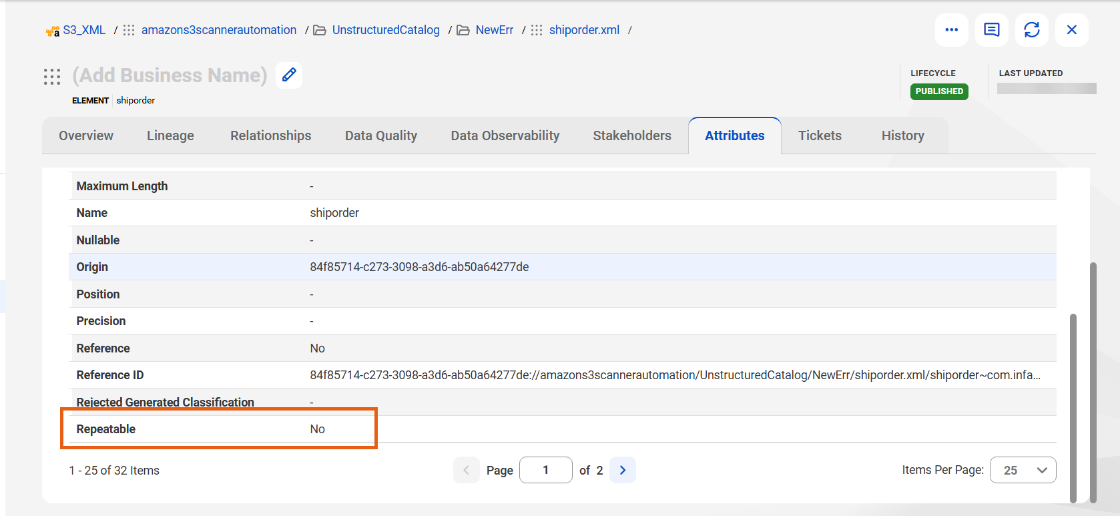The image size is (1120, 516).
Task: Select the Precision attribute label
Action: coord(101,321)
